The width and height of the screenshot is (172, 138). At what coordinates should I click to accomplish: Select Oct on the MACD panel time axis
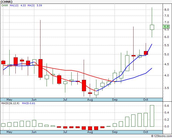coord(146,132)
